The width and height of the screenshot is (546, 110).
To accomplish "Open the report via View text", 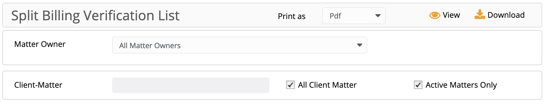I will tap(451, 15).
